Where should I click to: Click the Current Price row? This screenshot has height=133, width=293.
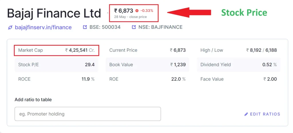[147, 50]
